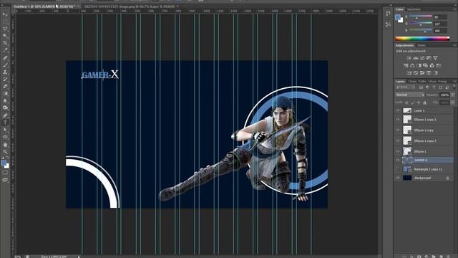Image resolution: width=458 pixels, height=258 pixels.
Task: Add a Brightness/Contrast adjustment
Action: (409, 58)
